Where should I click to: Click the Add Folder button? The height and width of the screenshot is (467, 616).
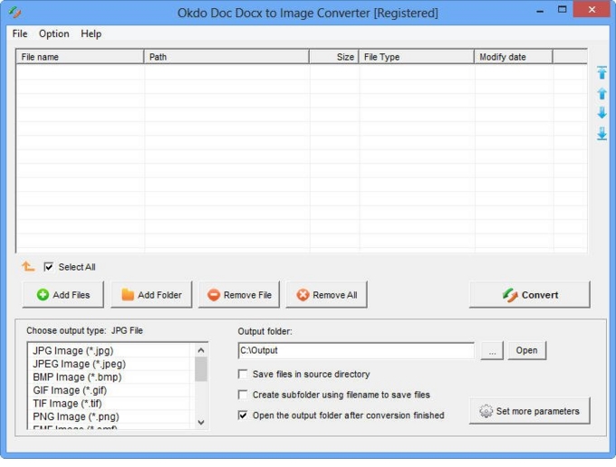pyautogui.click(x=151, y=295)
